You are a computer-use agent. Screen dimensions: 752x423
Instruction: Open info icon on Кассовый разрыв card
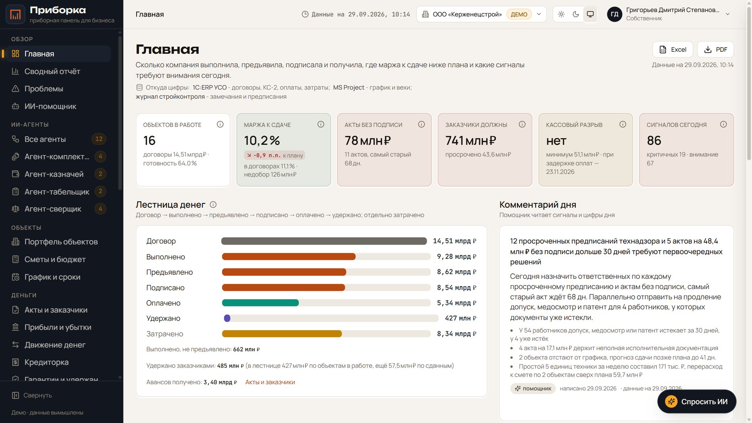[x=623, y=124]
